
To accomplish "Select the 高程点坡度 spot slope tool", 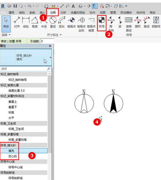I will (91, 24).
